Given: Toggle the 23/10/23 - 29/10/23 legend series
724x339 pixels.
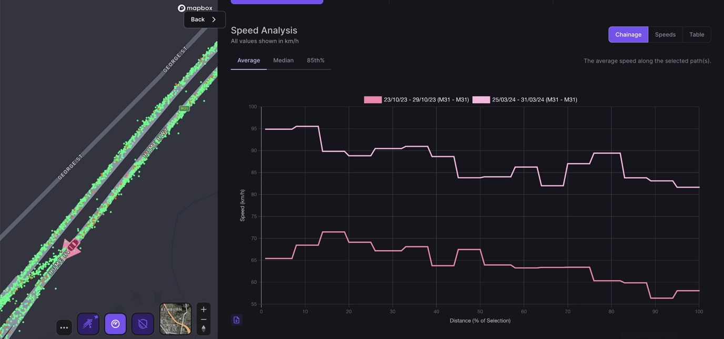Looking at the screenshot, I should click(x=416, y=100).
